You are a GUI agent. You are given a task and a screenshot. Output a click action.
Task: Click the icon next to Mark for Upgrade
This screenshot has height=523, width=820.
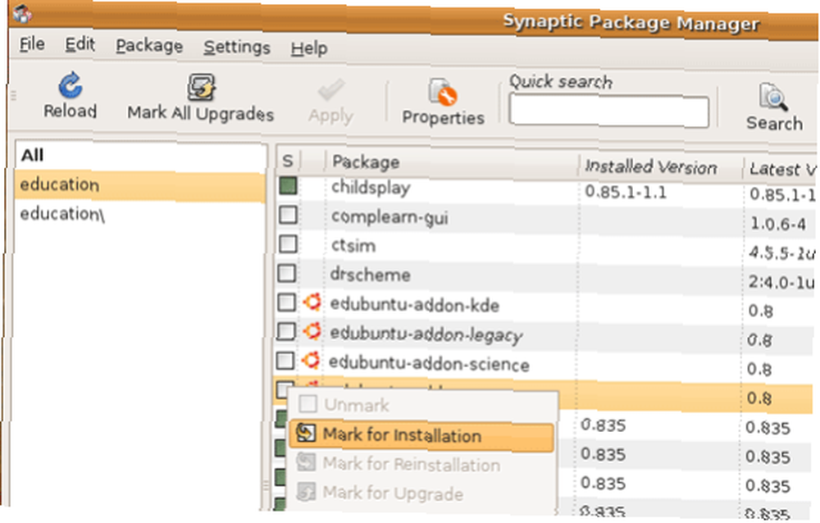pos(306,492)
